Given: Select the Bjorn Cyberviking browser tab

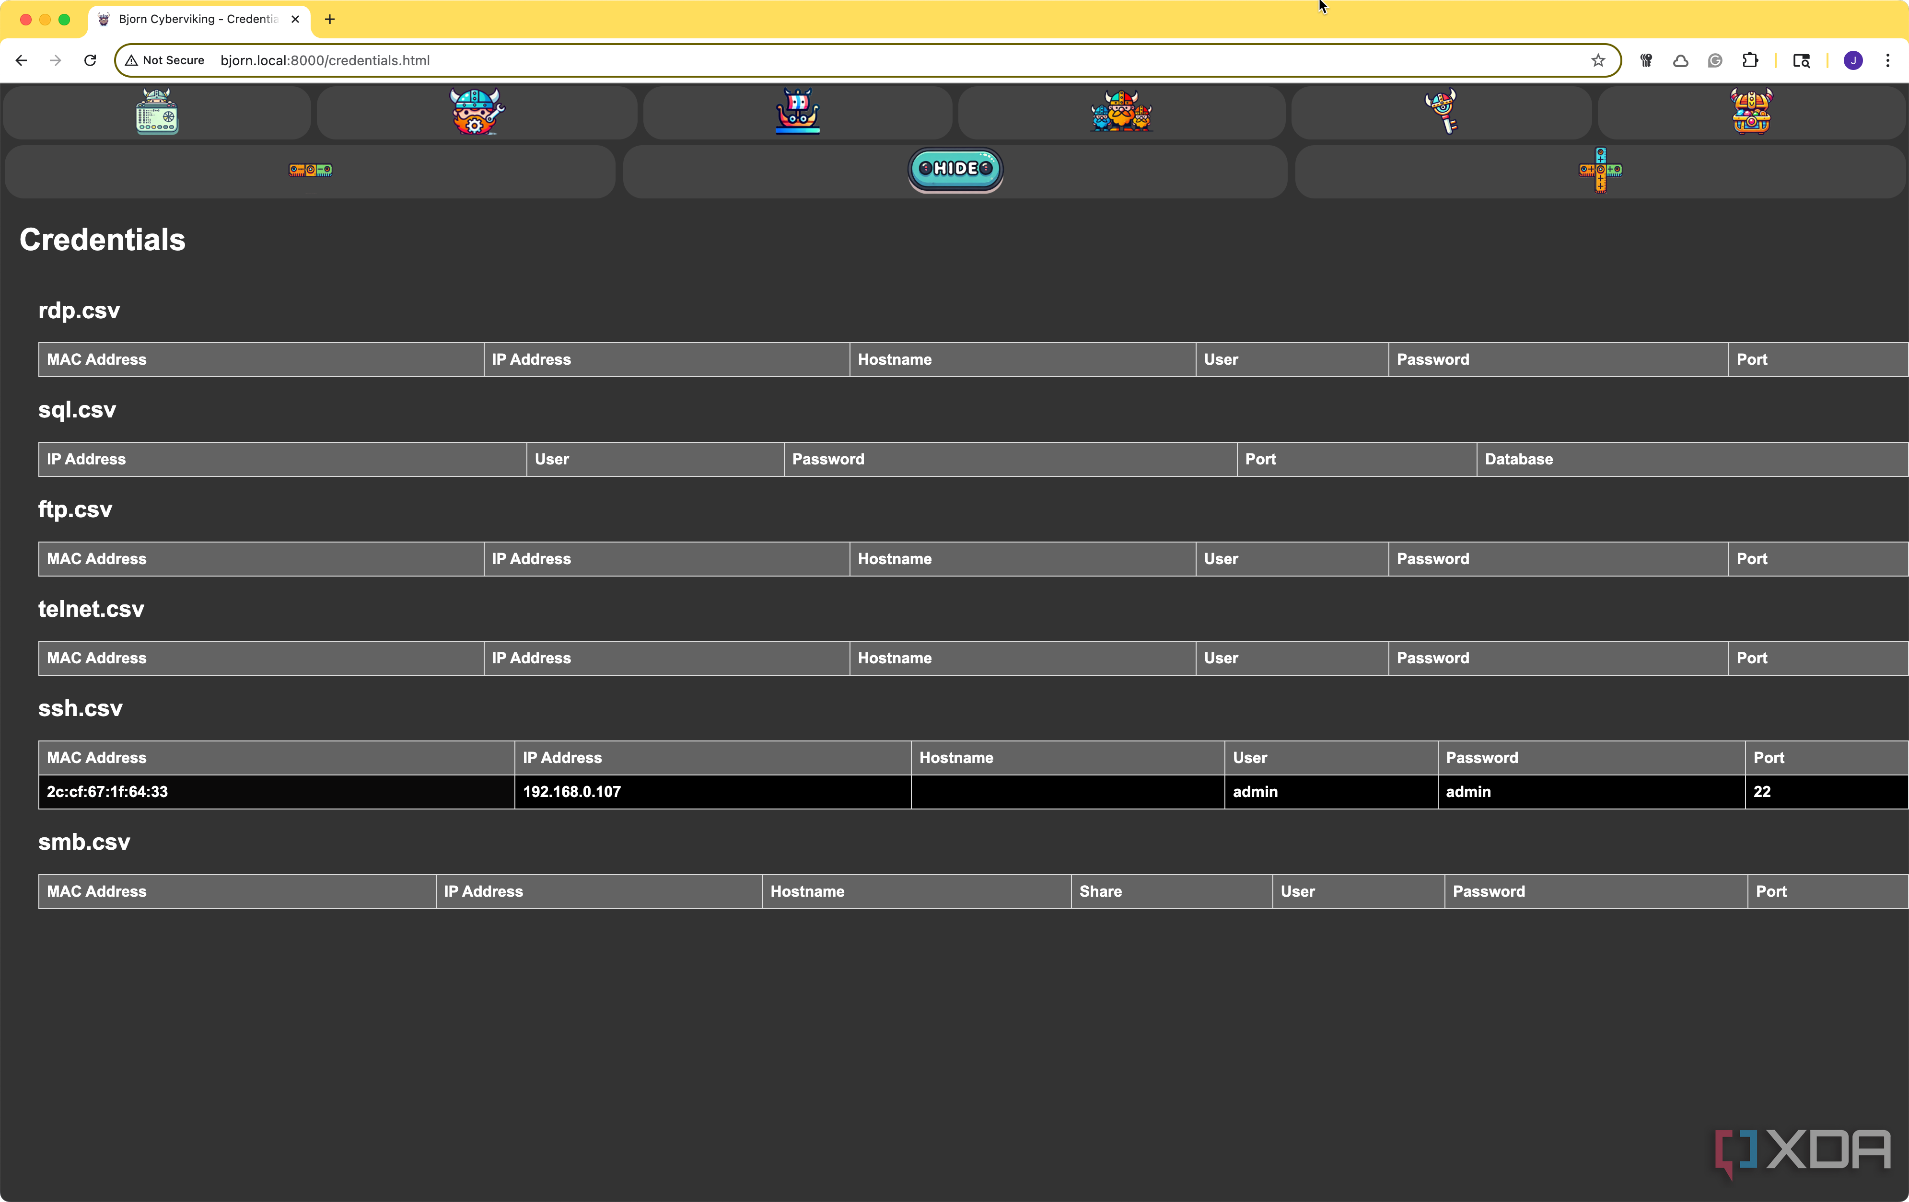Looking at the screenshot, I should tap(198, 19).
